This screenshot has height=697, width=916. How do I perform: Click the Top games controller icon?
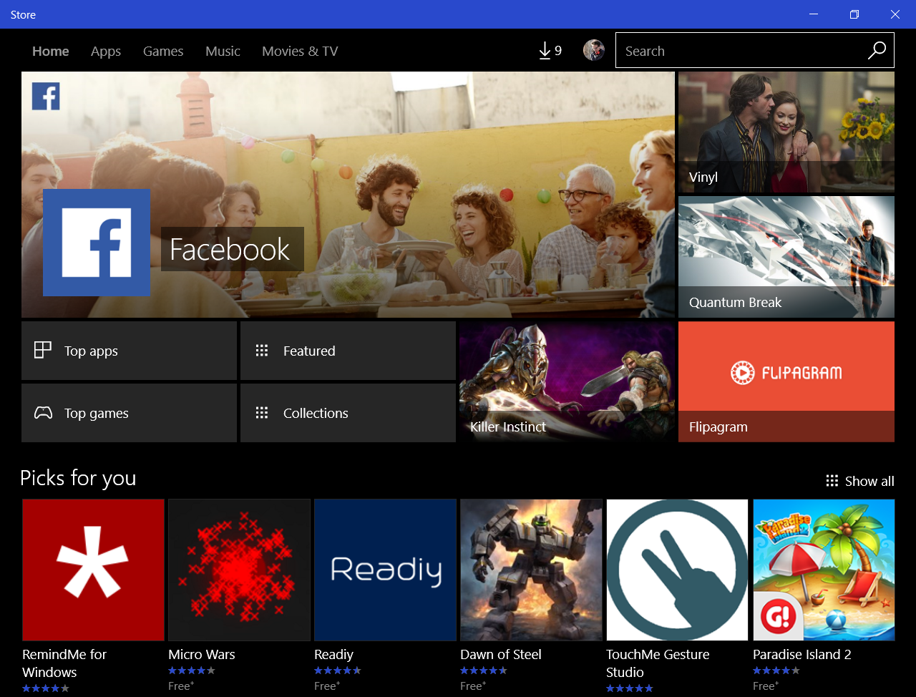[43, 413]
